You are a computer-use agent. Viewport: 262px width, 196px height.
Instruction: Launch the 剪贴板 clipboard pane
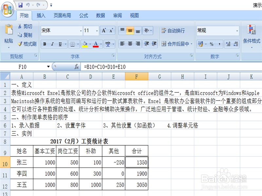36,55
